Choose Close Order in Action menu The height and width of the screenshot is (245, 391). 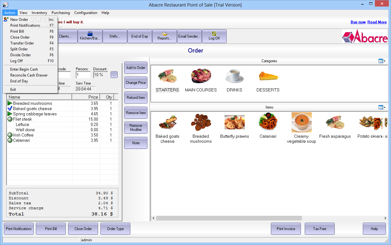pyautogui.click(x=30, y=37)
